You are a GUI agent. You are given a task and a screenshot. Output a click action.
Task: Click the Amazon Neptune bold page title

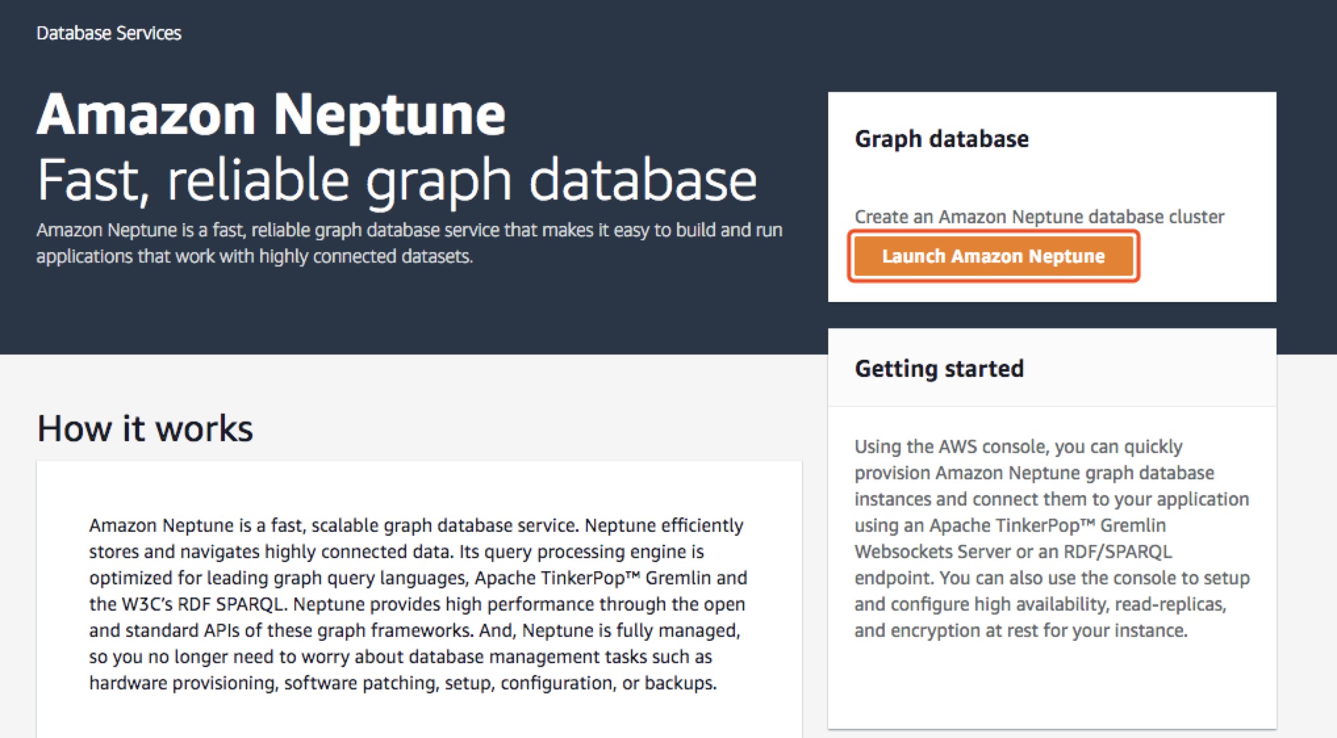[x=271, y=115]
